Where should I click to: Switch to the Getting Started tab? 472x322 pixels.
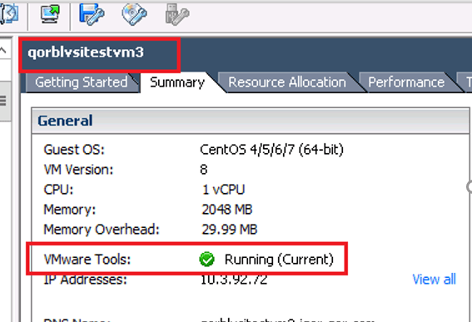pos(82,82)
